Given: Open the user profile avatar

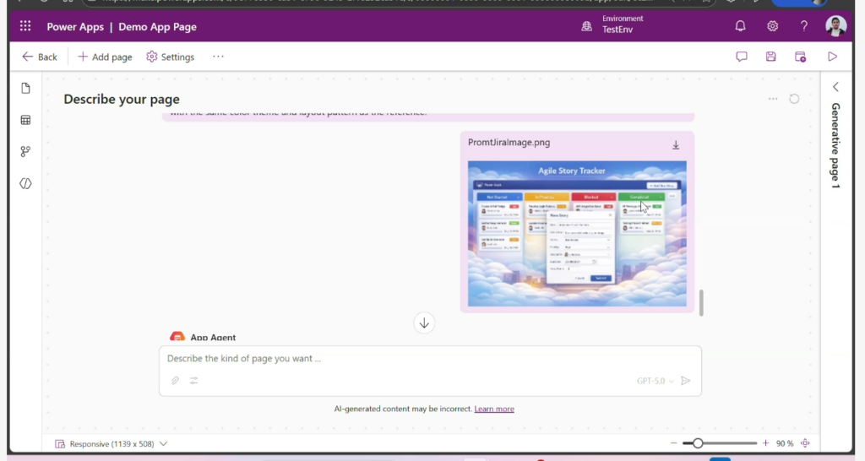Looking at the screenshot, I should [835, 26].
